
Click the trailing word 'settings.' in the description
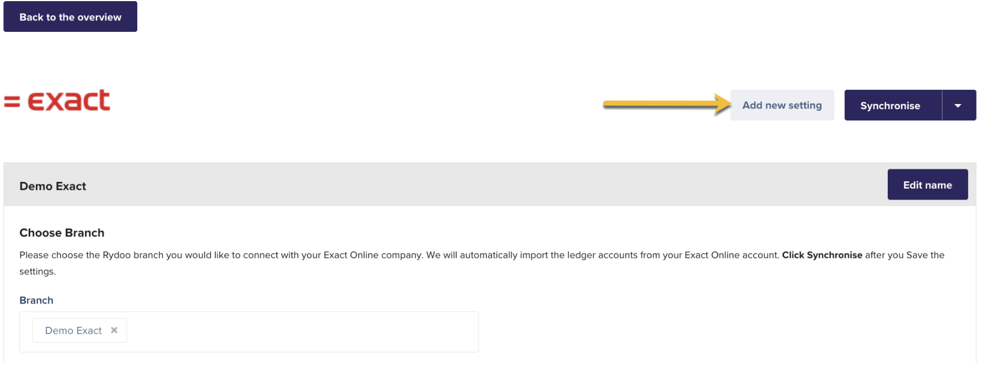38,272
